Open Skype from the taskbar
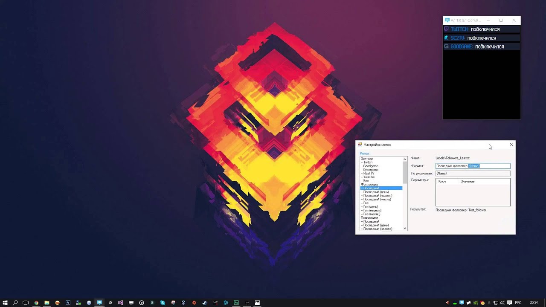Screen dimensions: 546x307 click(x=163, y=303)
